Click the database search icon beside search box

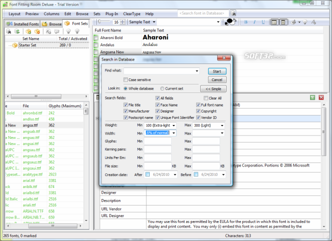point(233,13)
